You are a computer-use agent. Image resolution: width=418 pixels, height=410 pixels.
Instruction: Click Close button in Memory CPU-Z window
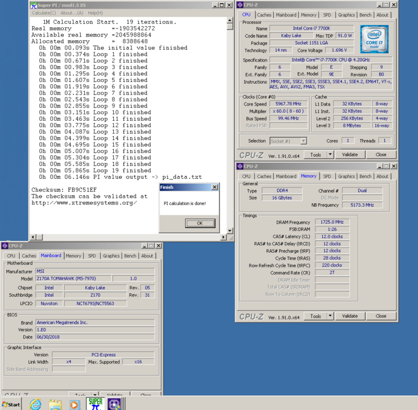pyautogui.click(x=381, y=316)
